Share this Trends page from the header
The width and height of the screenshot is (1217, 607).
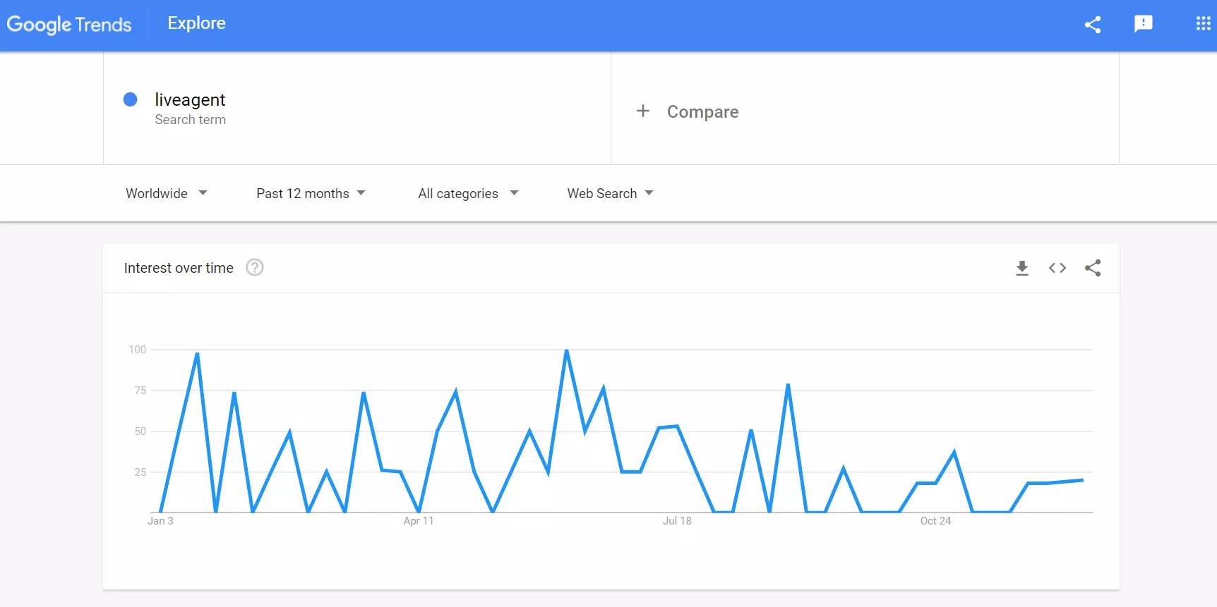[1093, 25]
